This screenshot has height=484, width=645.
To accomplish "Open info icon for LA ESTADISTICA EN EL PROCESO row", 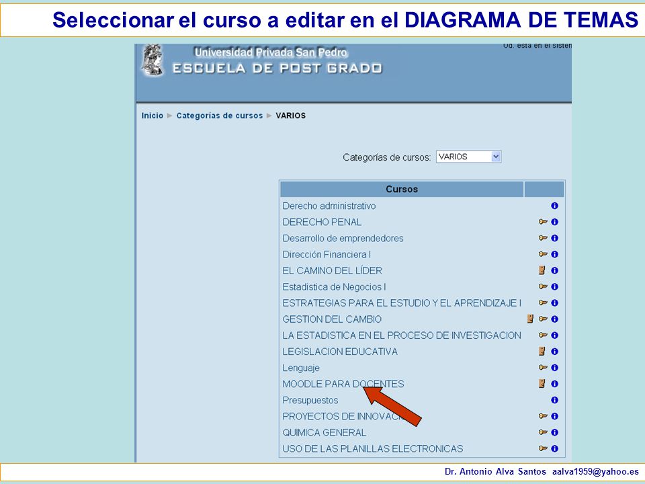I will [x=554, y=335].
